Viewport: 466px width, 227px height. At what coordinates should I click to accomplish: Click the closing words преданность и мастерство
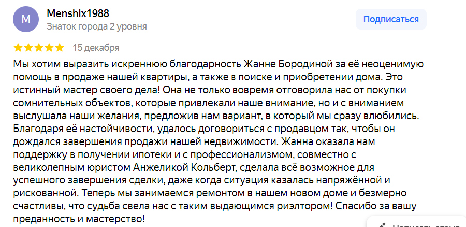[x=79, y=219]
